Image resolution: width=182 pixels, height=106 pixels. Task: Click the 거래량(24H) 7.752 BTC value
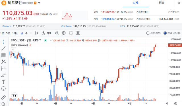pos(173,12)
